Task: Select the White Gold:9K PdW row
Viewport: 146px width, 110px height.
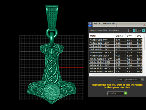Action: [x=116, y=59]
